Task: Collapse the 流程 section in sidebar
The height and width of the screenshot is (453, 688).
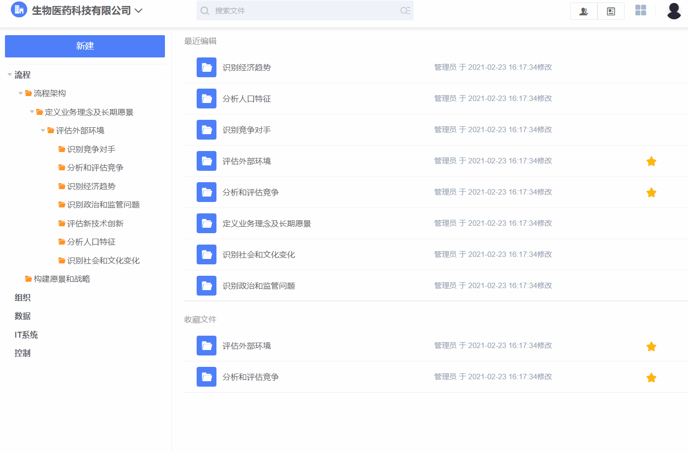Action: point(9,74)
